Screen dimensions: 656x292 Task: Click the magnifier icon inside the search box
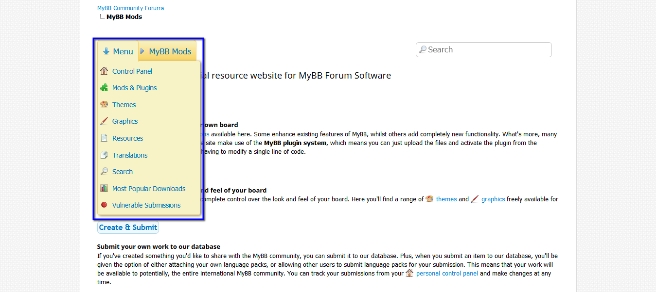[x=423, y=49]
